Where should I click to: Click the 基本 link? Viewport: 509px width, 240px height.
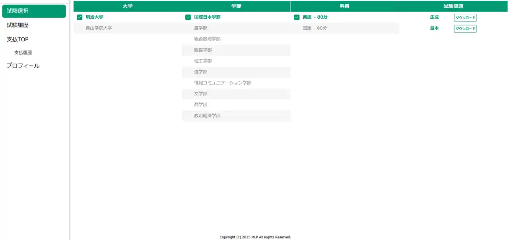(434, 28)
